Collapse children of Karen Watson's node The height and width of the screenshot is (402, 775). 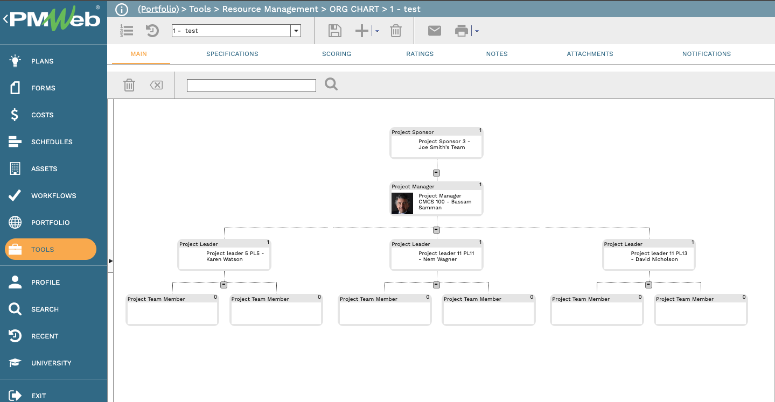pyautogui.click(x=224, y=285)
